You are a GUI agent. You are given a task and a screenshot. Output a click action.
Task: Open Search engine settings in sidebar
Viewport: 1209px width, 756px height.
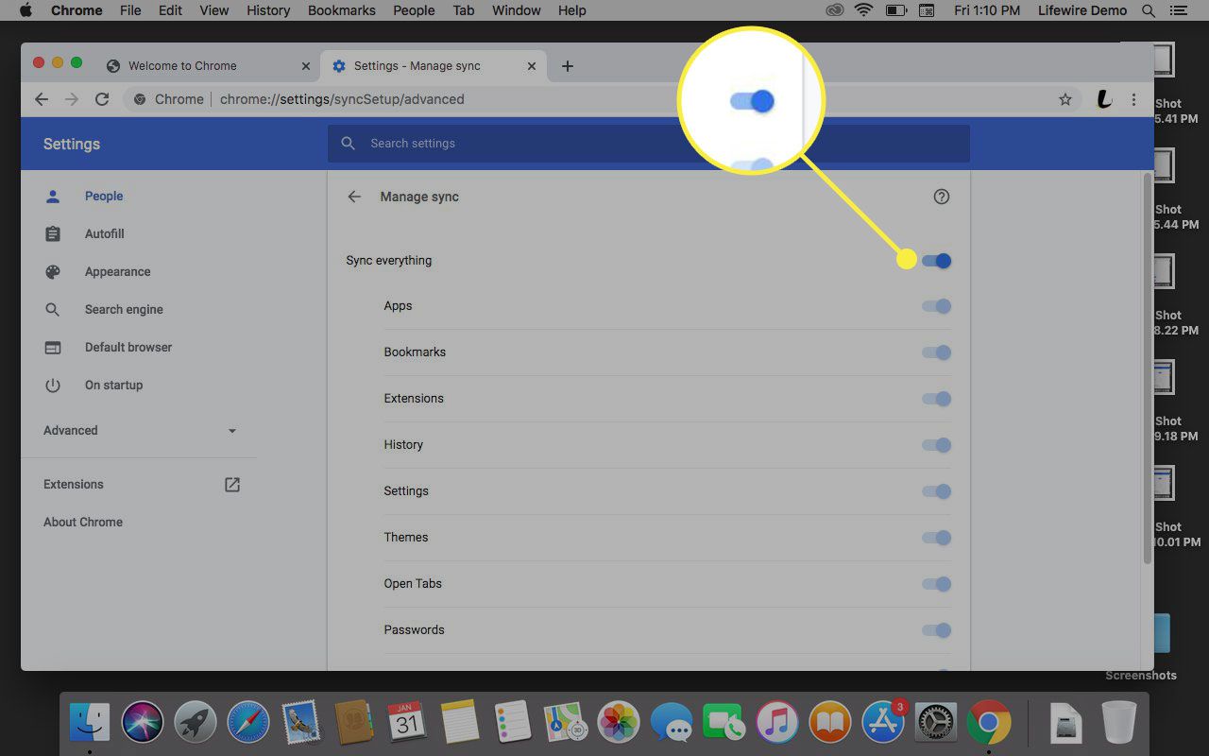point(124,310)
